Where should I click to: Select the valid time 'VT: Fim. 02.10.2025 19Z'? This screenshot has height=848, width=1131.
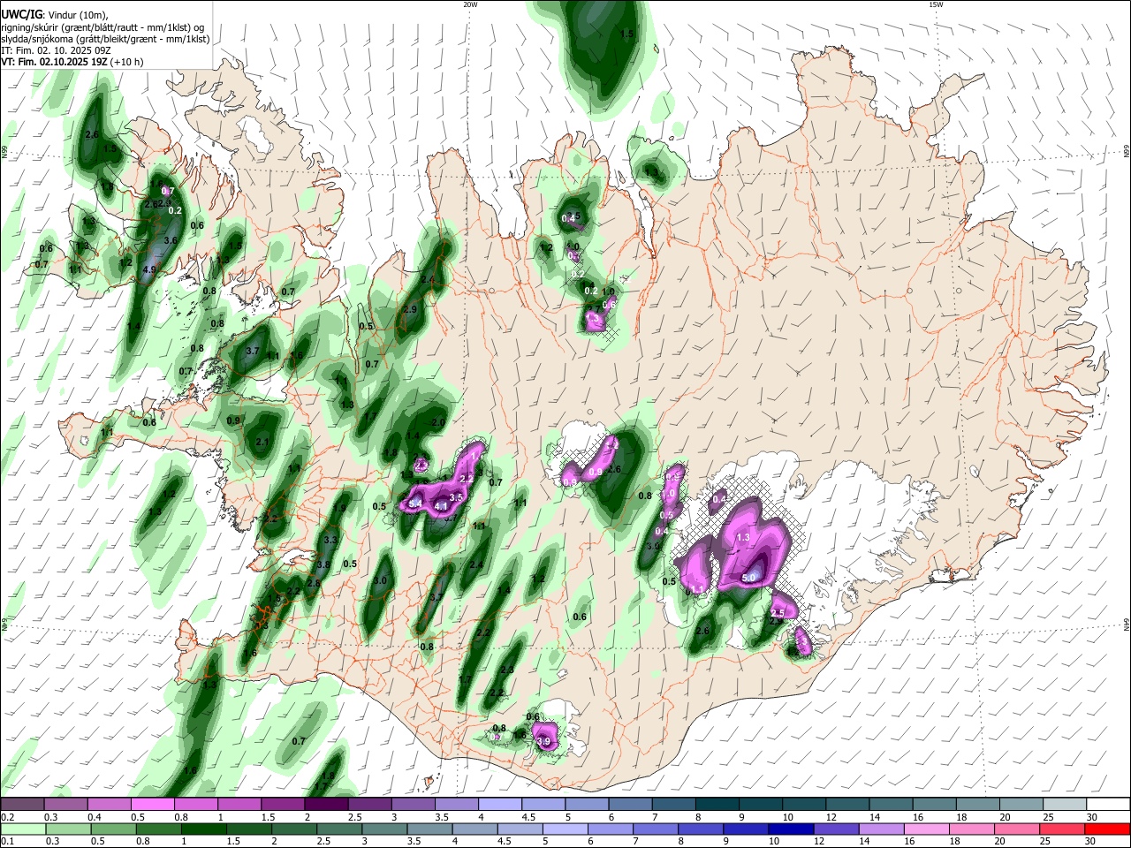coord(54,62)
